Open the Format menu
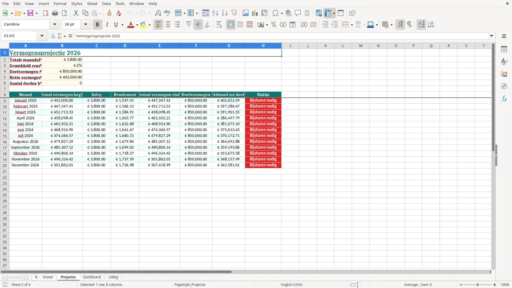The image size is (512, 288). click(60, 3)
